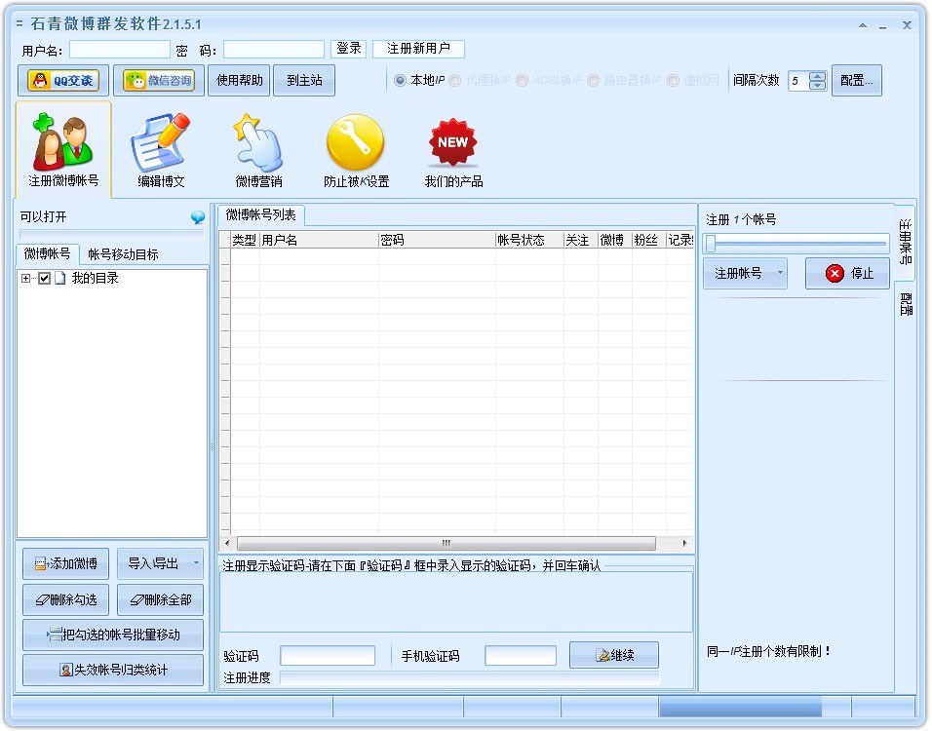932x731 pixels.
Task: Click the scroll left arrow of account list
Action: 227,543
